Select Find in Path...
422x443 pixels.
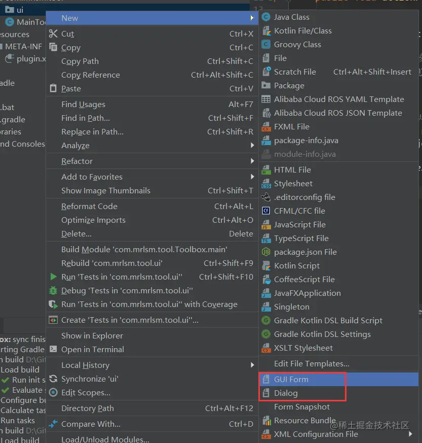click(152, 118)
